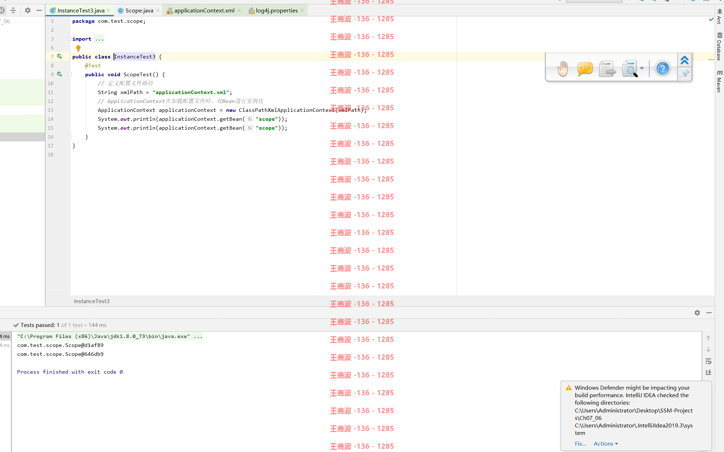Click the error stripe mark in editor scrollbar
Screen dimensions: 724x452
[x=711, y=59]
